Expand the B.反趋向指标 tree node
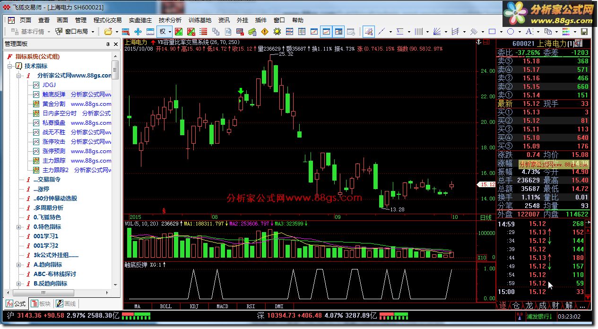598x329 pixels. [x=19, y=284]
